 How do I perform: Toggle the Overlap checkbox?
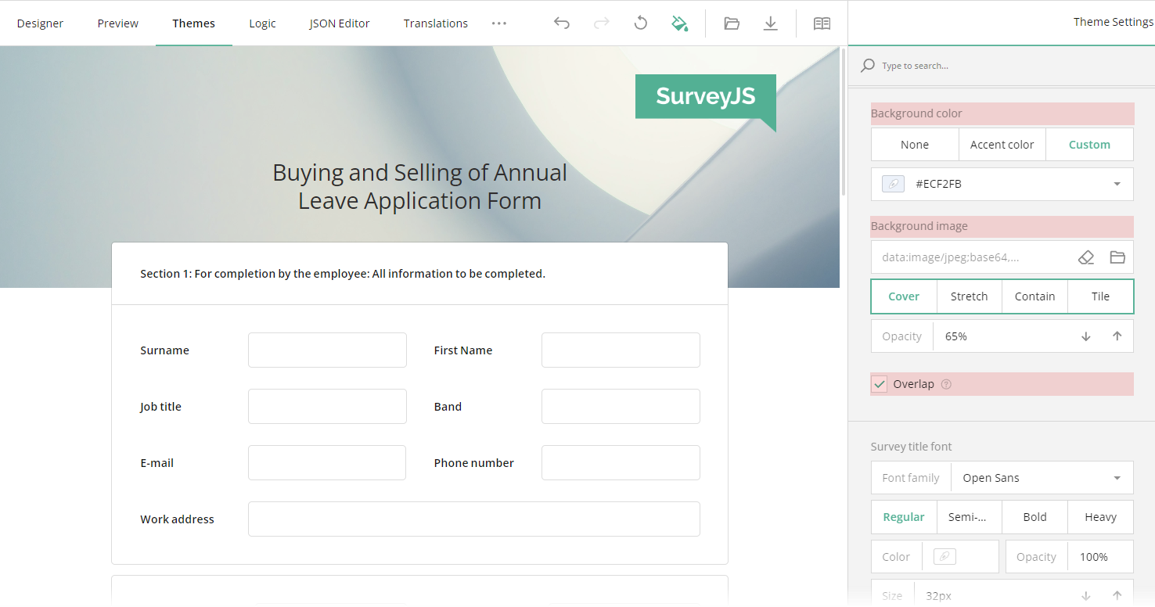(879, 383)
